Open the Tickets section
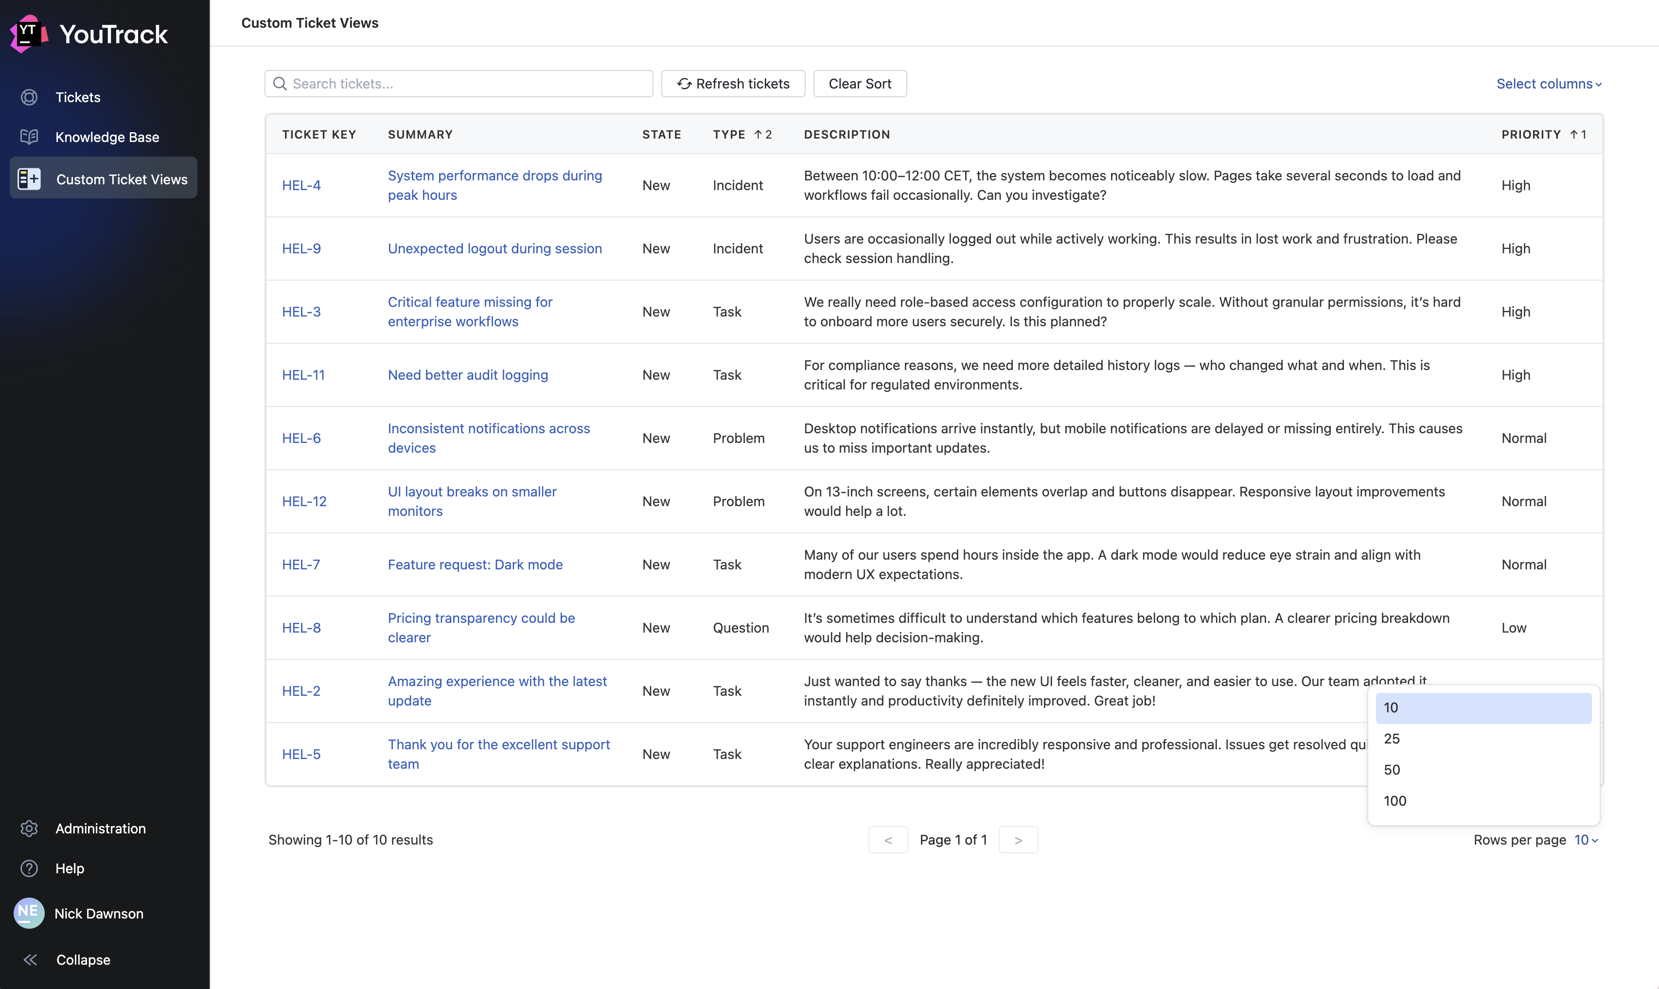Image resolution: width=1659 pixels, height=989 pixels. 103,97
